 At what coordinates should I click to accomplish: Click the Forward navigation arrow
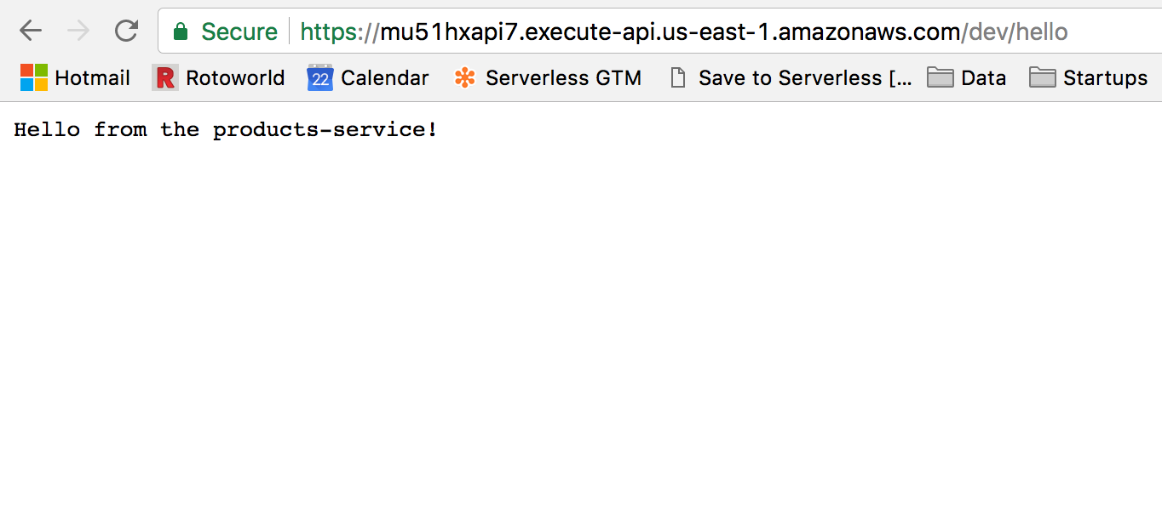[x=78, y=31]
